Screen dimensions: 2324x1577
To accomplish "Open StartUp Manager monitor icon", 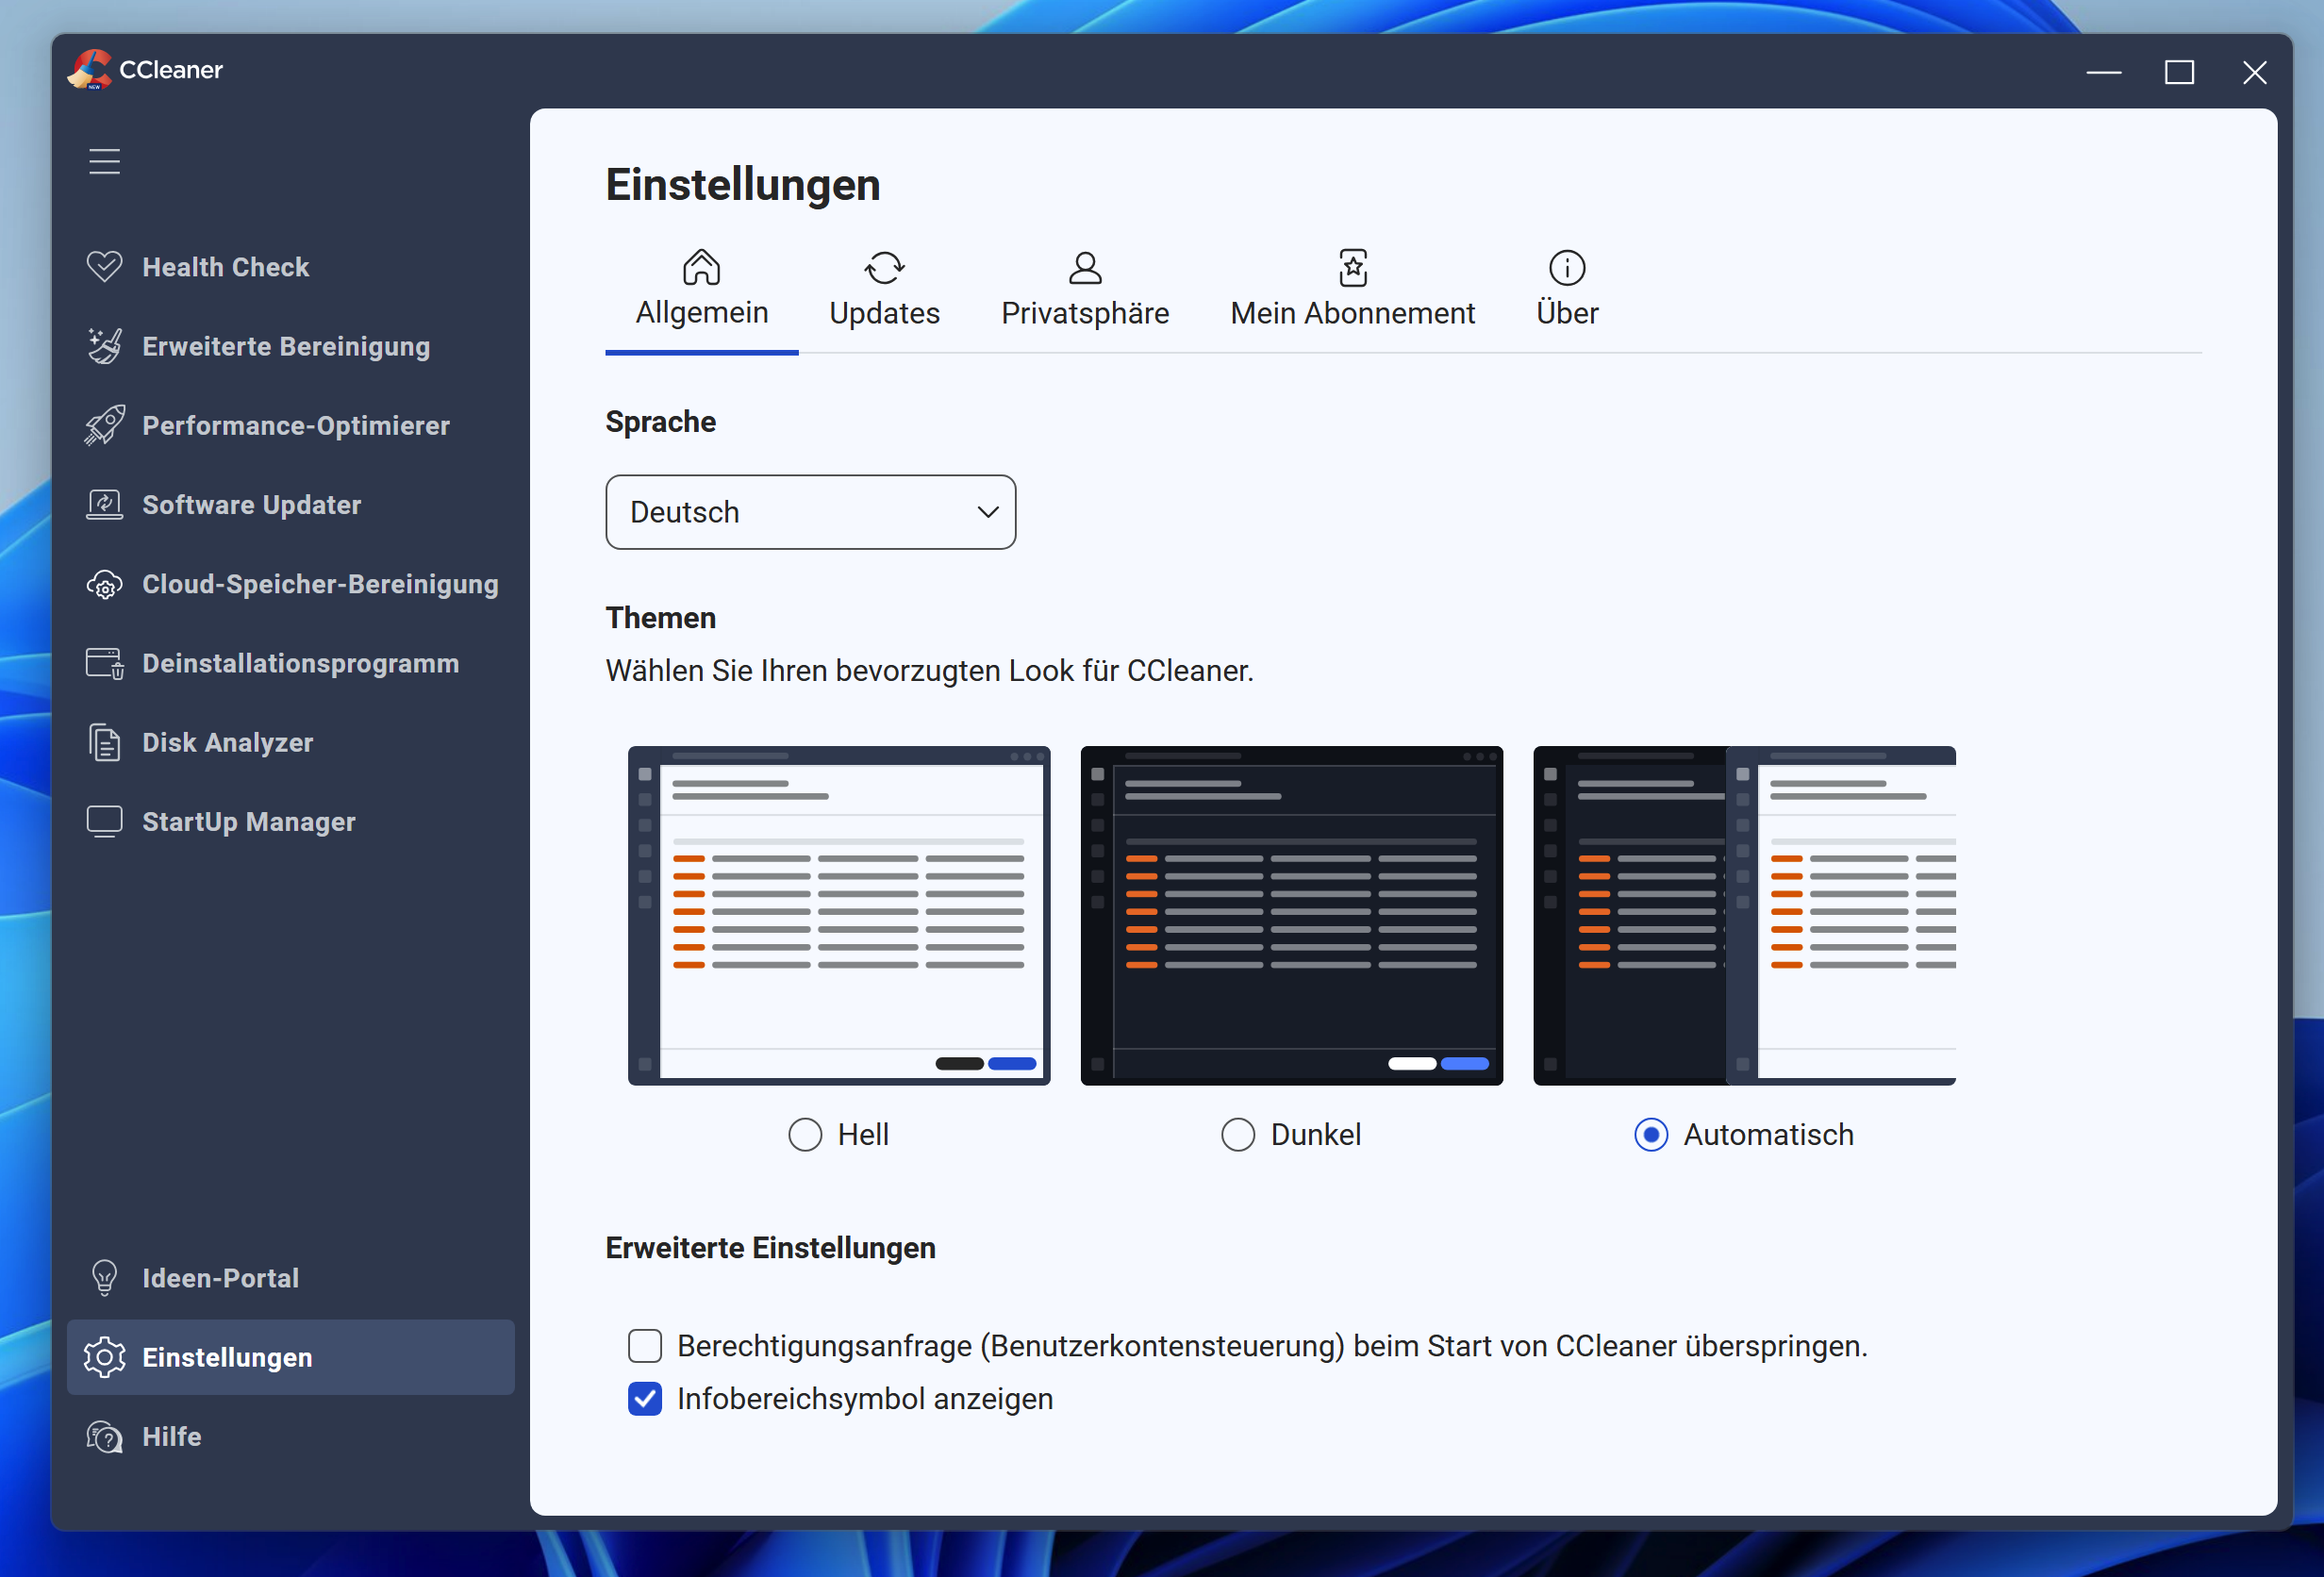I will tap(104, 821).
